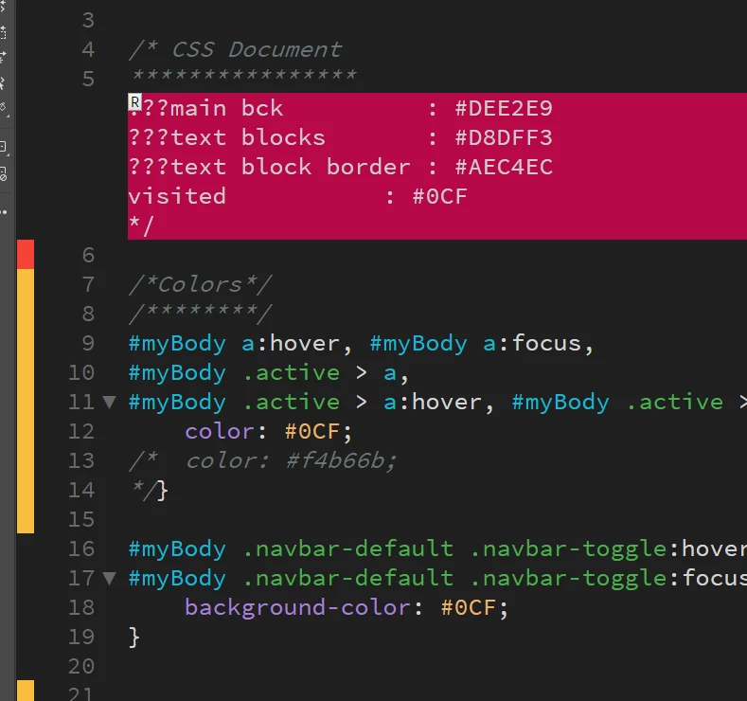This screenshot has width=747, height=701.
Task: Open the three-dots more toolbar options
Action: (4, 212)
